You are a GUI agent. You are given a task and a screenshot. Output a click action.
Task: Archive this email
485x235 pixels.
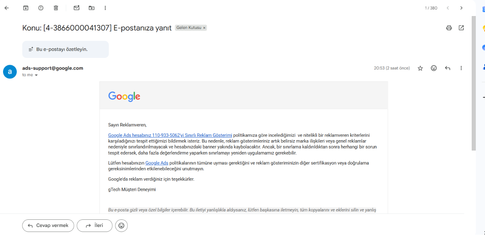pyautogui.click(x=26, y=8)
